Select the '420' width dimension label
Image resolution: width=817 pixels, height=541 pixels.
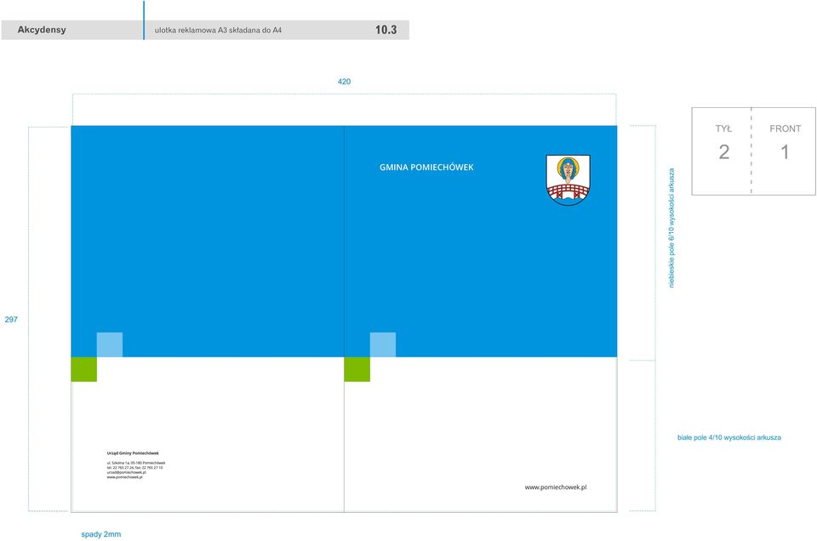[x=344, y=81]
